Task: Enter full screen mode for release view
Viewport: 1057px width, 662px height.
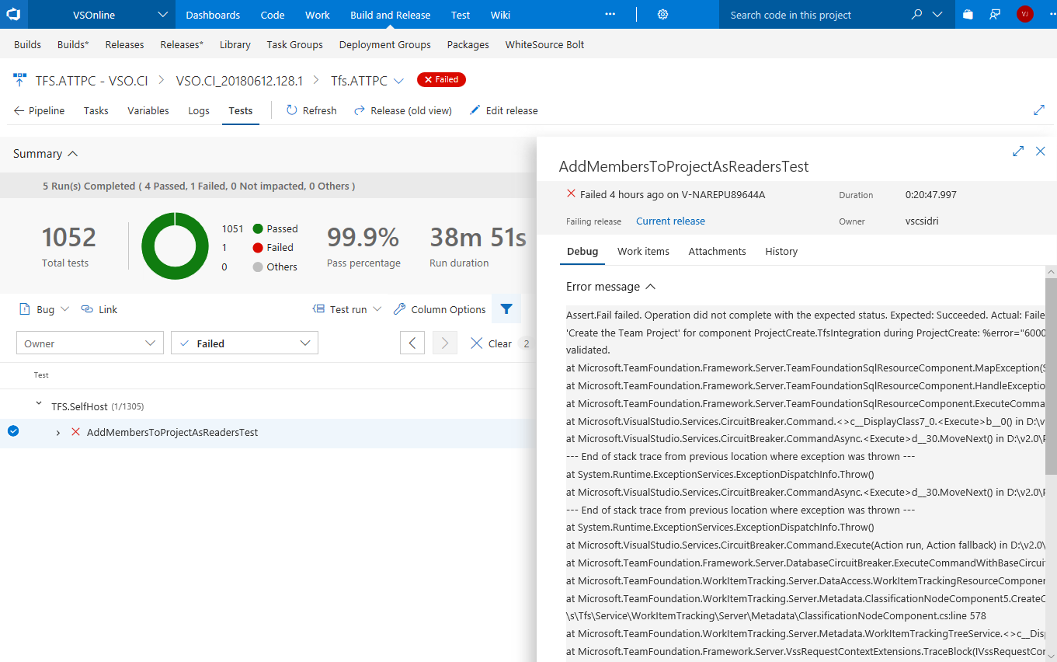Action: (x=1039, y=110)
